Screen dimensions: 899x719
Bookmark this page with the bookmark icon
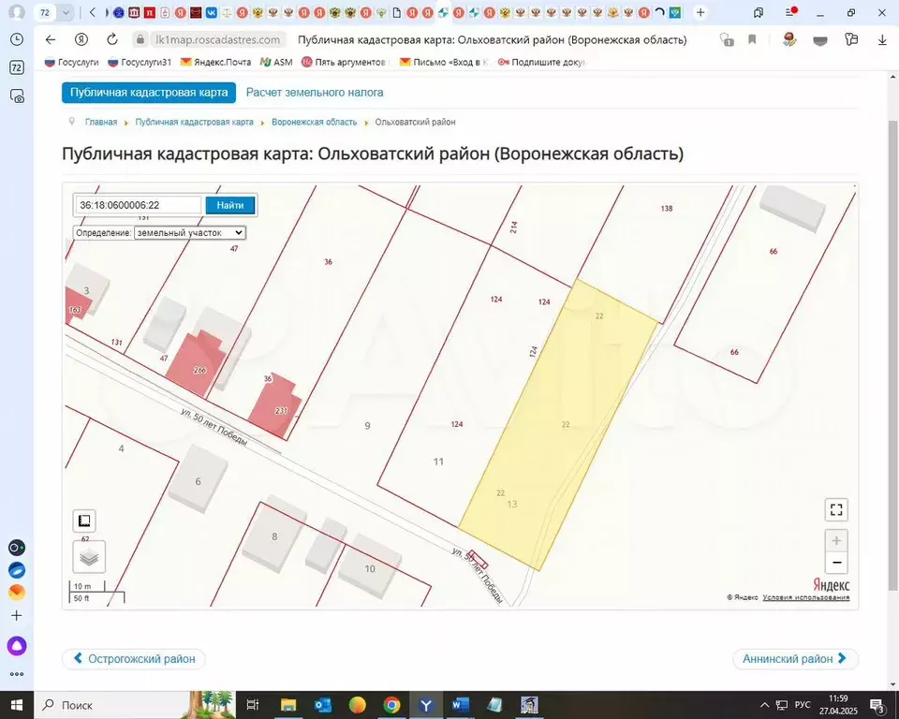pos(752,39)
